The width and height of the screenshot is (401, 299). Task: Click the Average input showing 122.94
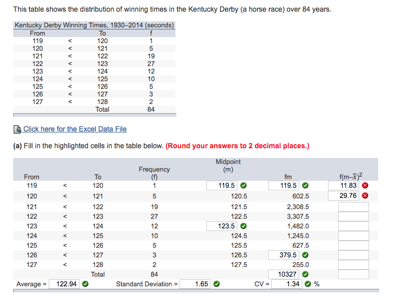click(64, 284)
